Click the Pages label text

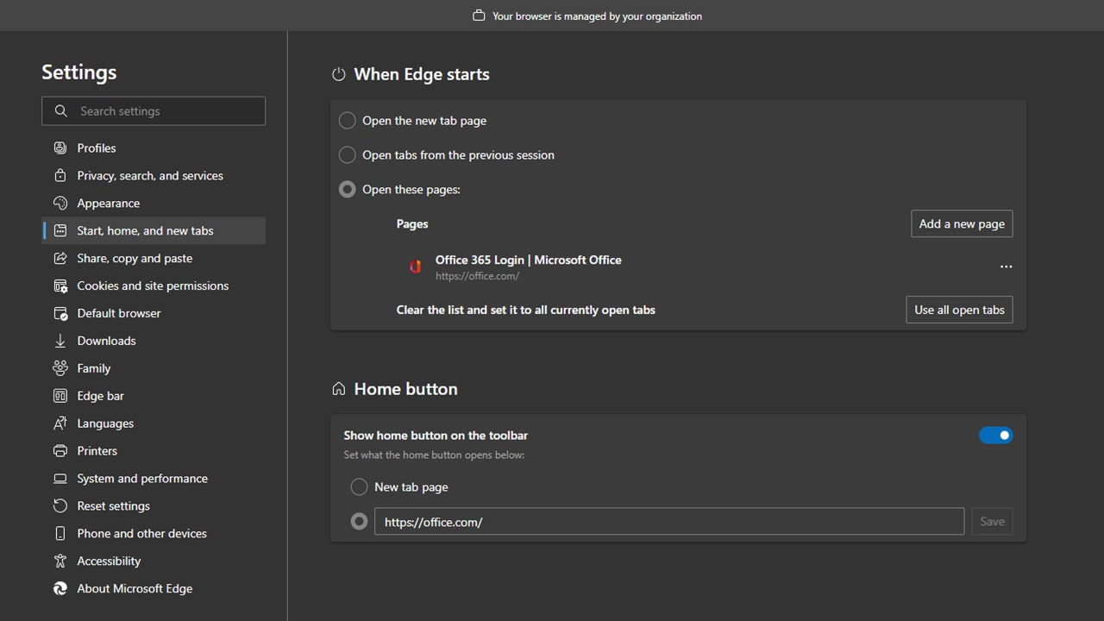pos(412,224)
